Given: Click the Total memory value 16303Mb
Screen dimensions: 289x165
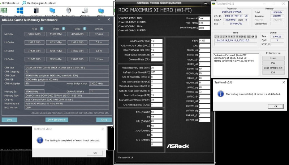Looking at the screenshot, I should coord(277,13).
